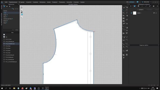Click the anonymous user name link

132,2
